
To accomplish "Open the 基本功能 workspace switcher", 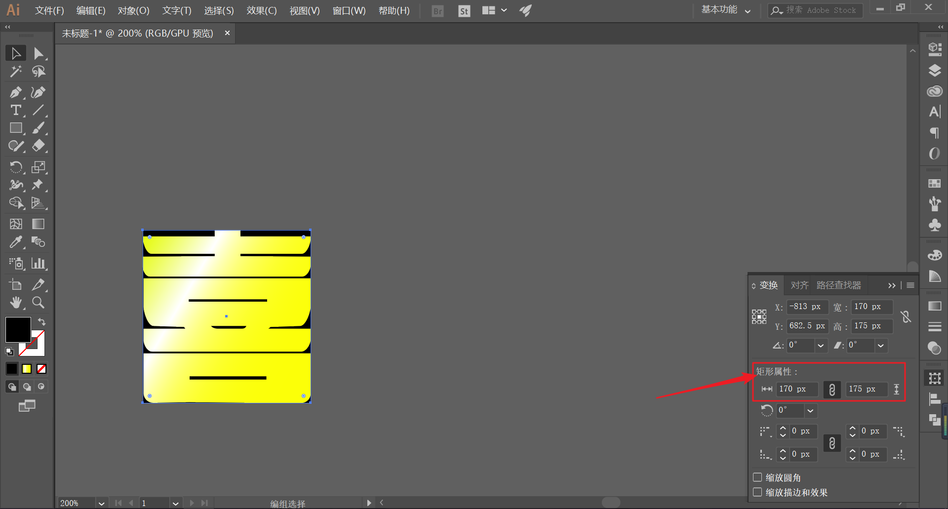I will 726,10.
